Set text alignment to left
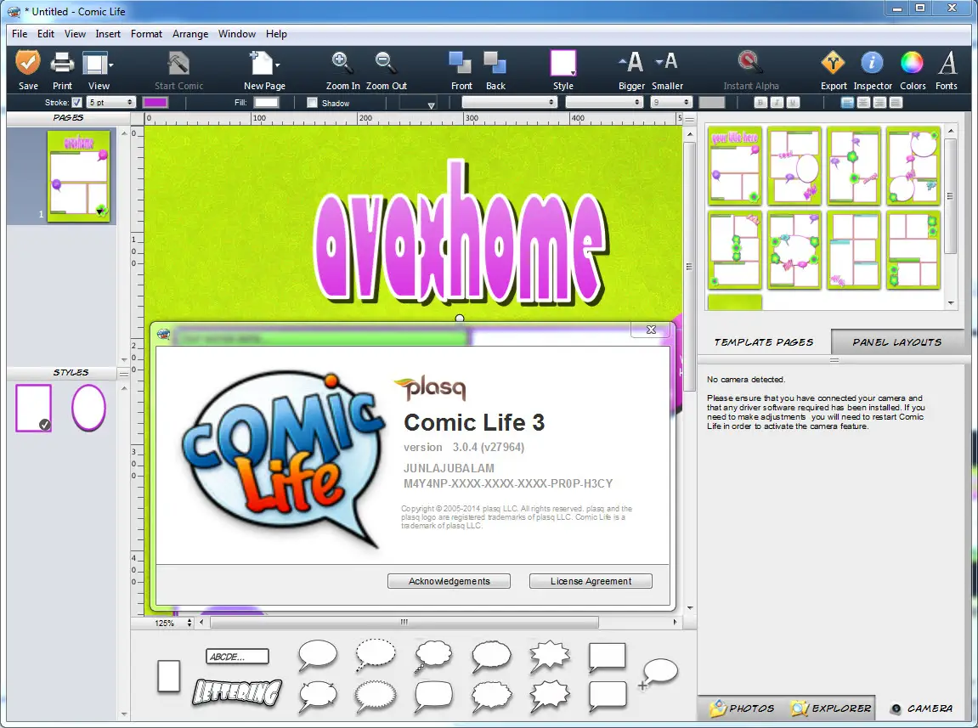The width and height of the screenshot is (978, 728). (x=847, y=103)
